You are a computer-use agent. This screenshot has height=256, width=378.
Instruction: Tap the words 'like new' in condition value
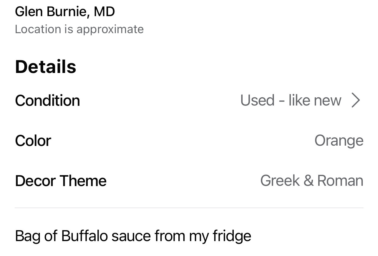pyautogui.click(x=315, y=101)
